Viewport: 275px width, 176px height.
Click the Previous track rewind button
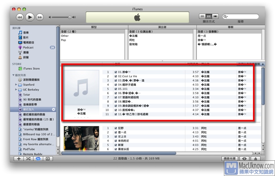click(20, 17)
